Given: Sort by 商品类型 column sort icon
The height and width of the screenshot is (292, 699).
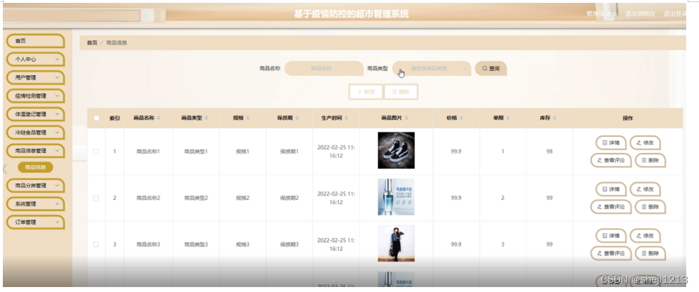Looking at the screenshot, I should pos(206,118).
